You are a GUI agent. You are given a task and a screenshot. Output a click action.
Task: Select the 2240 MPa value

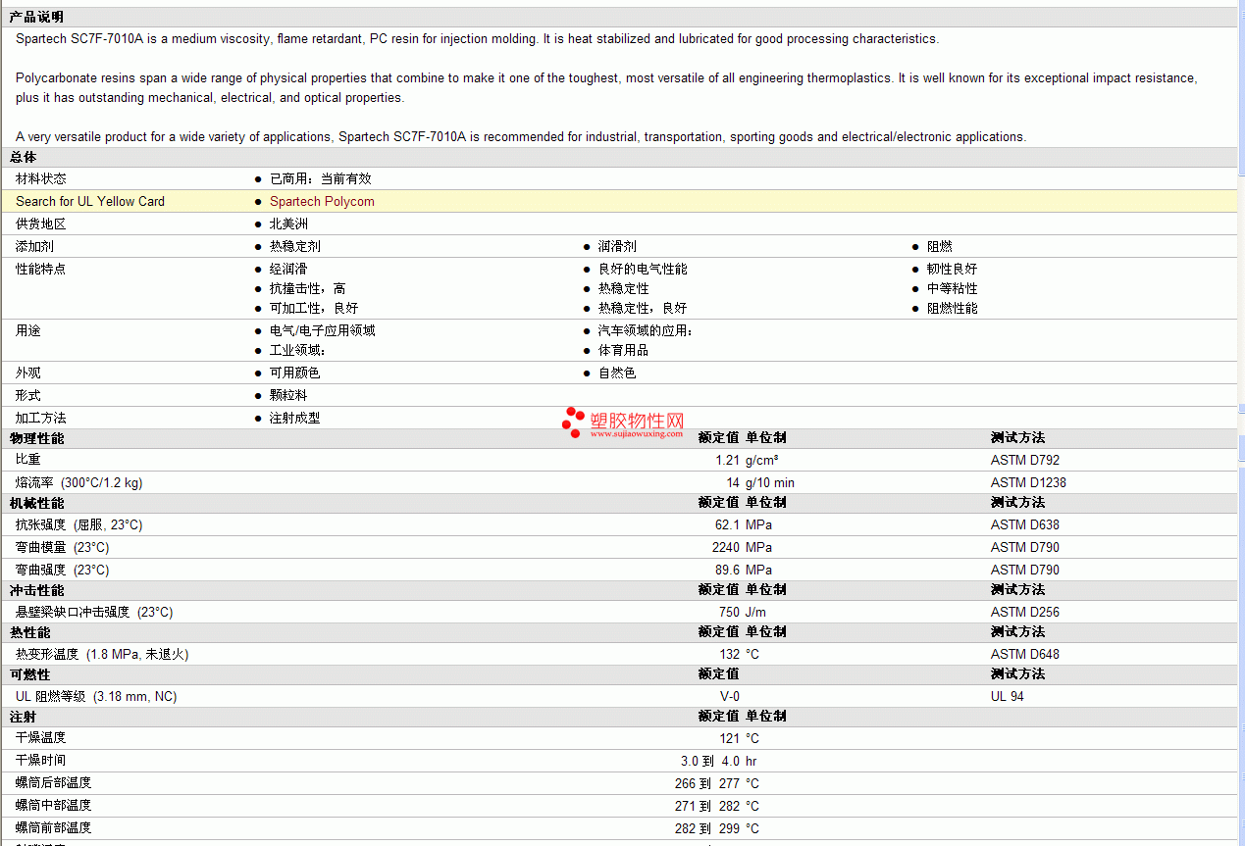click(x=743, y=547)
